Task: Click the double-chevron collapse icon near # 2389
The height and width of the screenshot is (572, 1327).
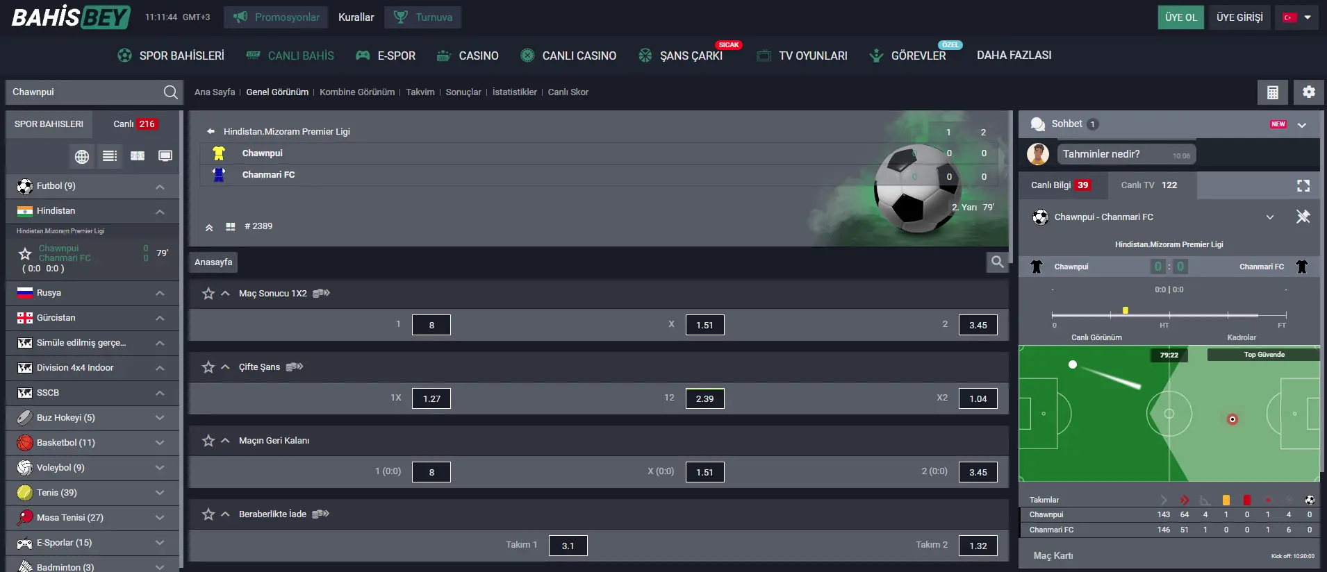Action: (x=209, y=227)
